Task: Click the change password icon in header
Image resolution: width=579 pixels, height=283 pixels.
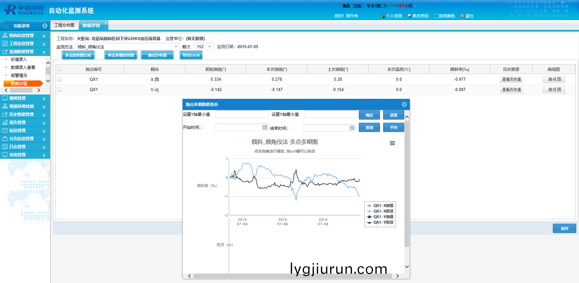Action: point(410,16)
